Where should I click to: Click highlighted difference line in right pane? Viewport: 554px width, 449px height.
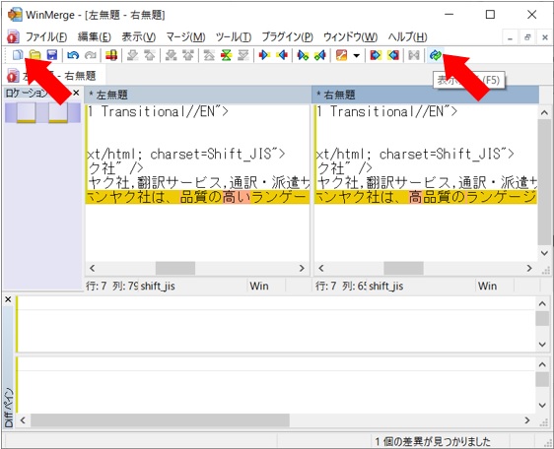(426, 197)
